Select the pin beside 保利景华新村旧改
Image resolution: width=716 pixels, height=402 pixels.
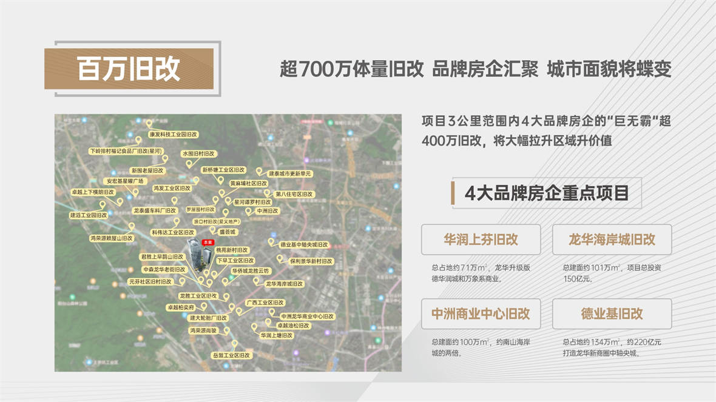[280, 259]
